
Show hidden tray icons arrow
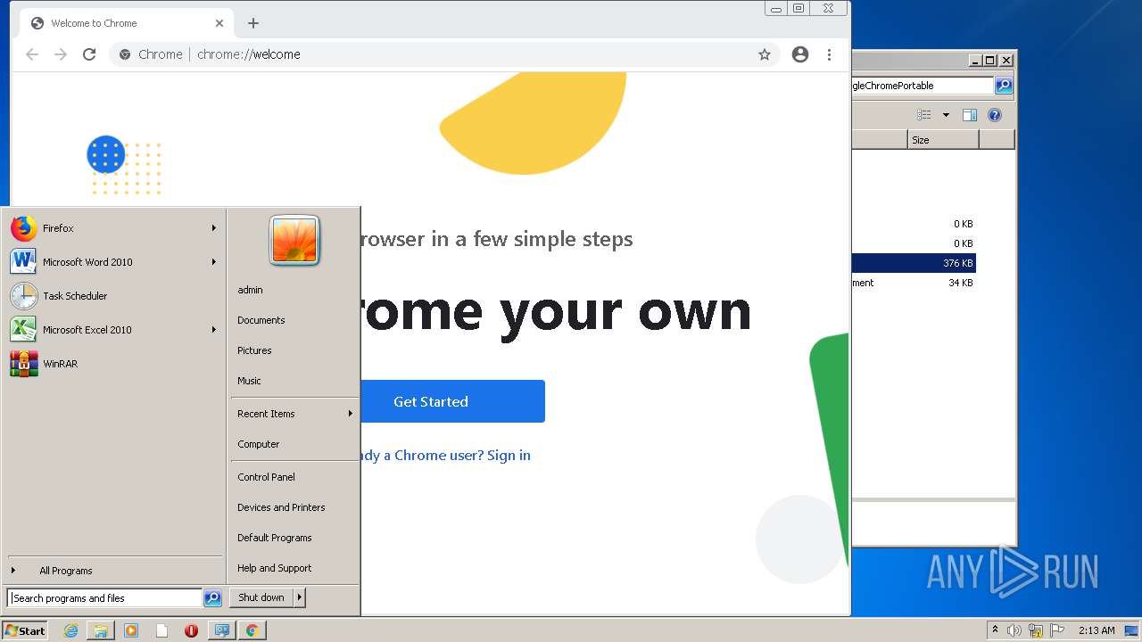[995, 630]
